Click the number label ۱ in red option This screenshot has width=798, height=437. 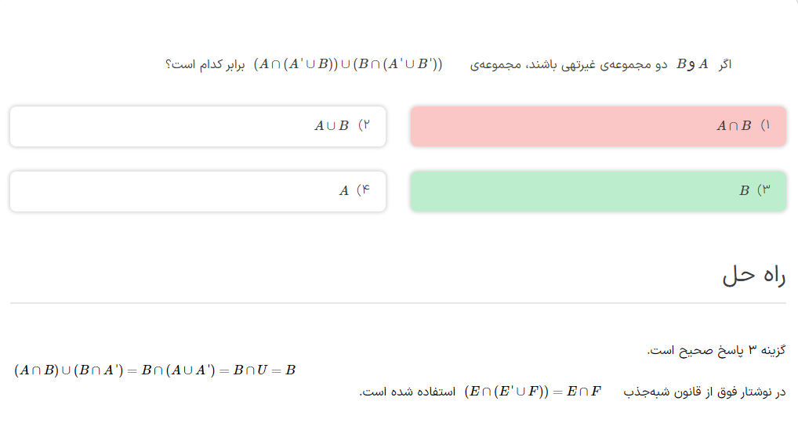765,126
